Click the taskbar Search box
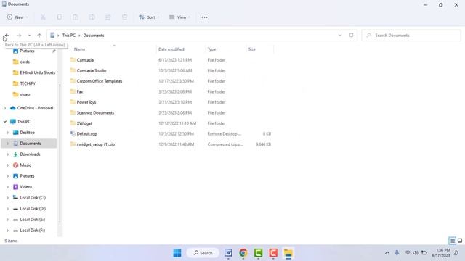Viewport: 465px width, 261px height. [203, 253]
